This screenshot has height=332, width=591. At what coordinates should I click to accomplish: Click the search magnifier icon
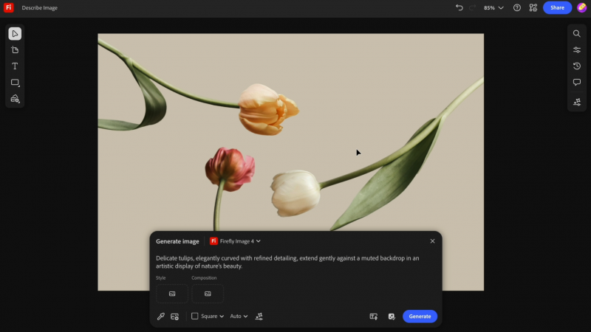577,33
